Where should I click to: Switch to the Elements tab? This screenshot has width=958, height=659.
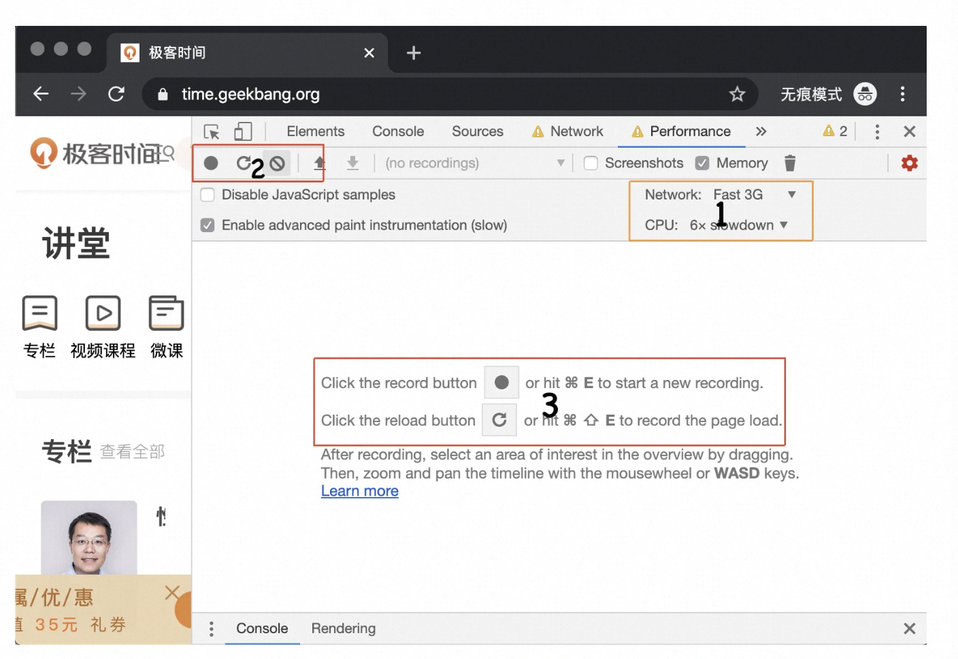[316, 131]
